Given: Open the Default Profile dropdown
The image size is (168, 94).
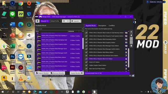Looking at the screenshot, I should [x=56, y=21].
